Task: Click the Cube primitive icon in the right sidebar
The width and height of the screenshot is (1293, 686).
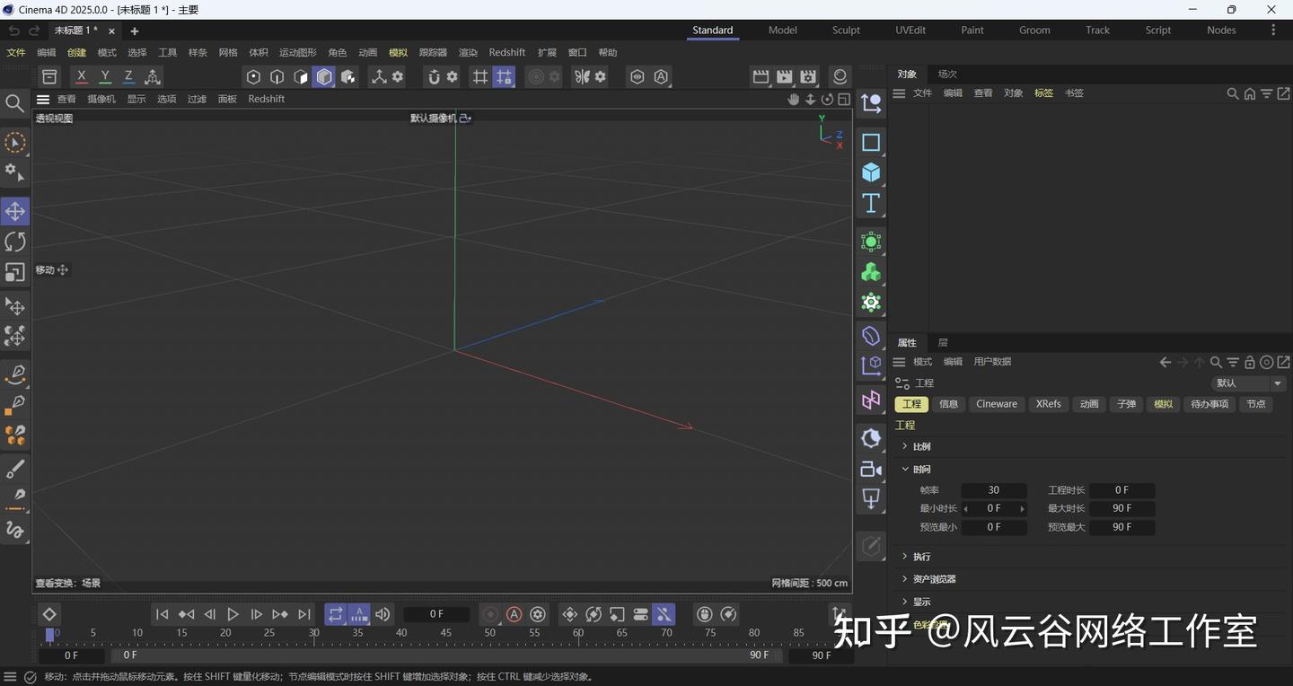Action: pos(870,171)
